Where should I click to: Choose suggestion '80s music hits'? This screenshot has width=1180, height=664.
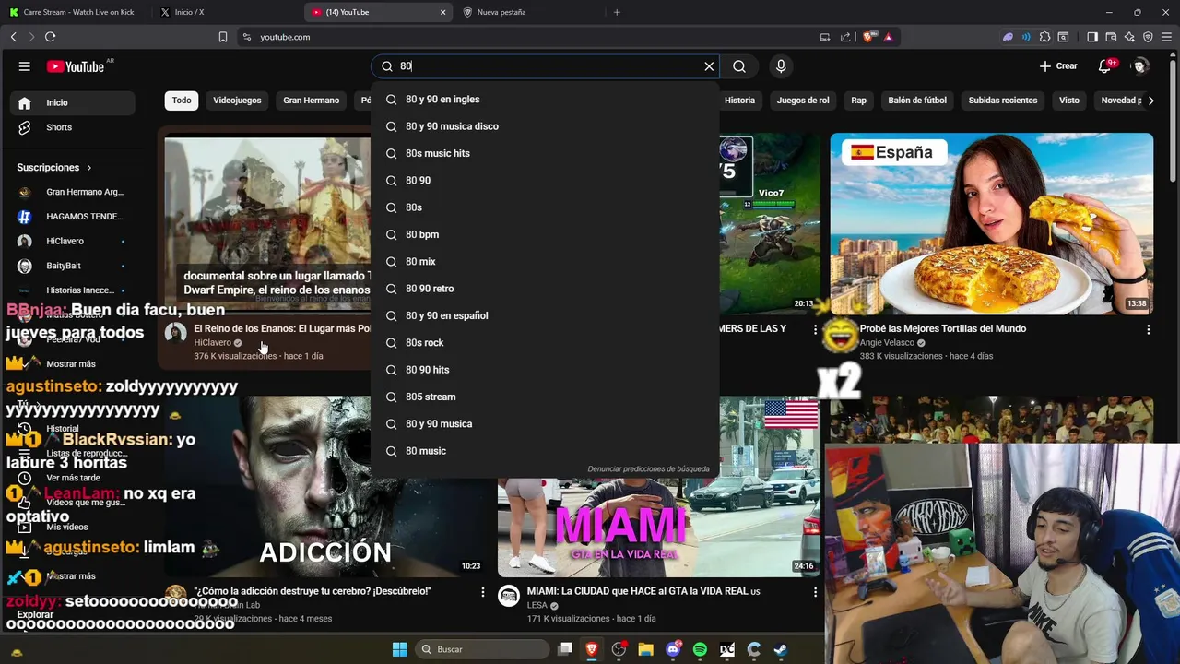(545, 153)
